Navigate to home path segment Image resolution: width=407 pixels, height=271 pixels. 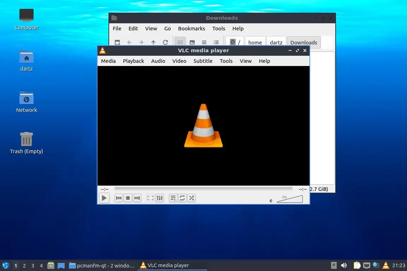pos(255,42)
